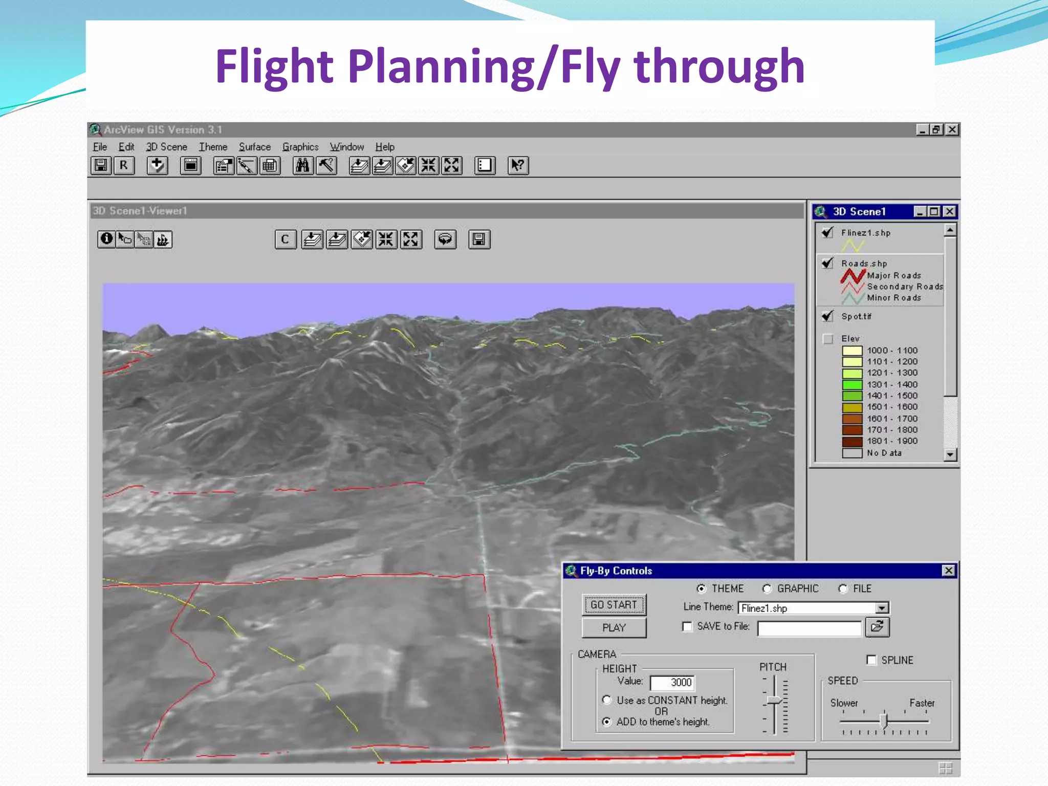Click the SPEED slider handle

point(884,720)
